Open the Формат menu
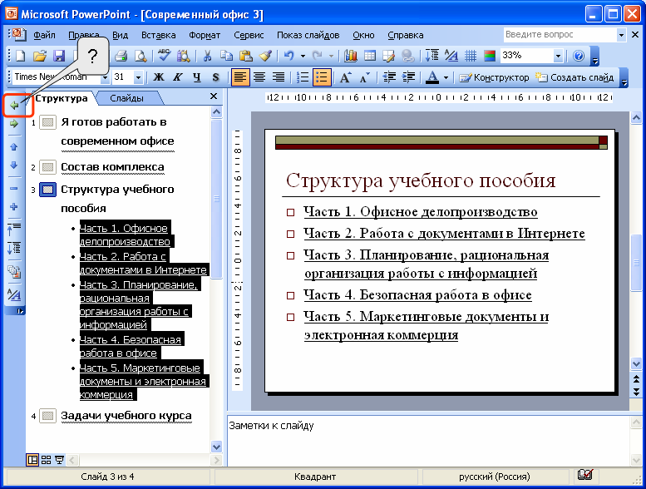Viewport: 646px width, 489px height. coord(205,35)
